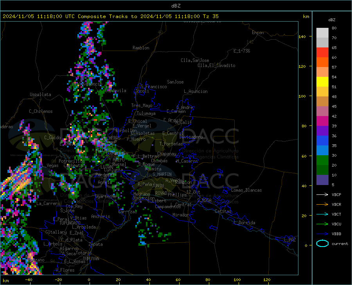
Task: Click the 'Chapanay' map label
Action: click(x=167, y=154)
